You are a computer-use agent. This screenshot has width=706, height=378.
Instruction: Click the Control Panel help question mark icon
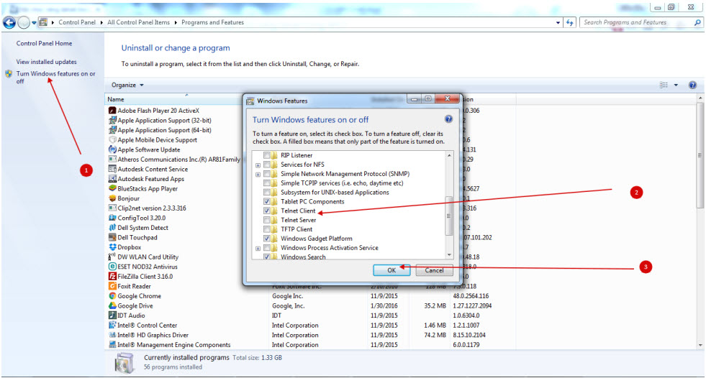(x=692, y=85)
